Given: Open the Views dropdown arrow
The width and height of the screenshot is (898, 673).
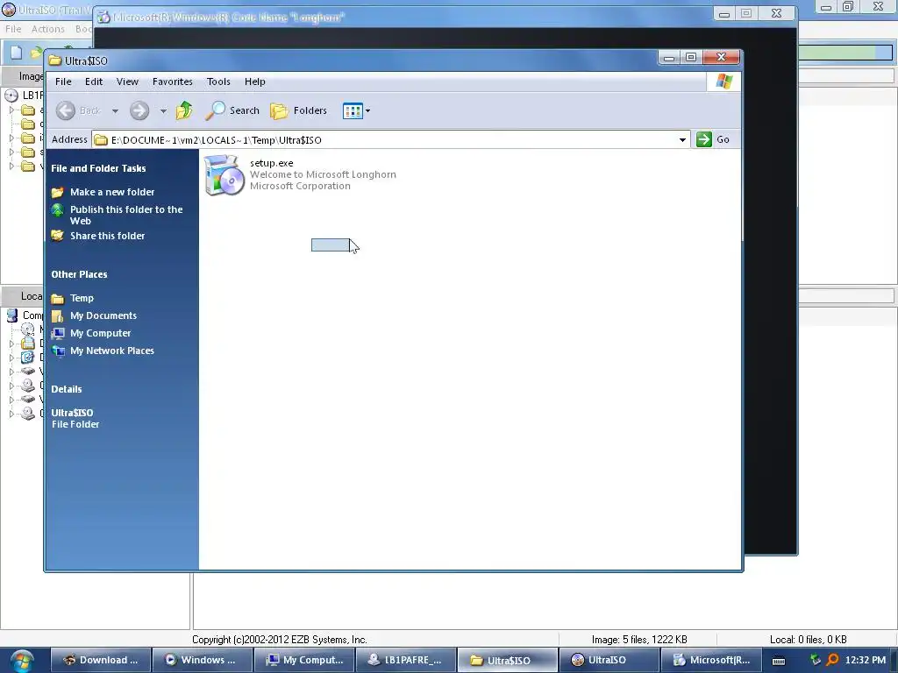Looking at the screenshot, I should pyautogui.click(x=367, y=111).
